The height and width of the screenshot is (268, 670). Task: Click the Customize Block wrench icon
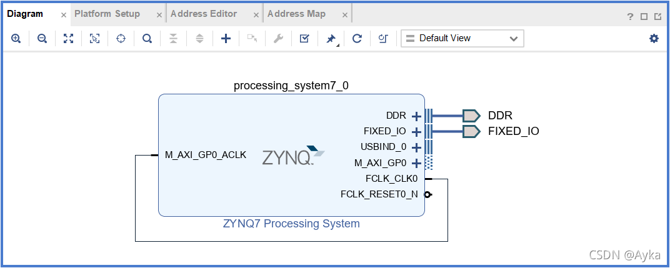coord(278,39)
